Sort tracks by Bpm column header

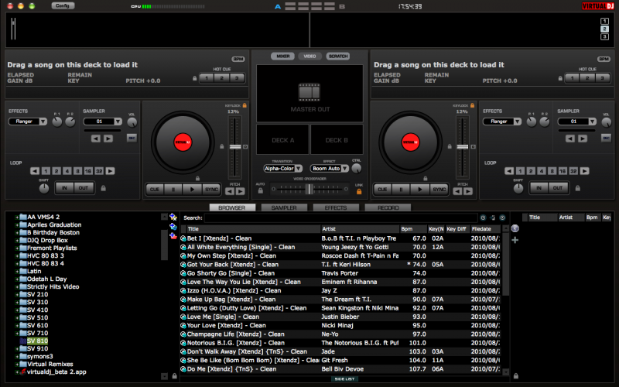pos(413,228)
